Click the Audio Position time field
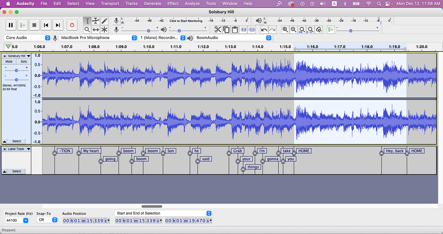This screenshot has height=234, width=443. click(87, 221)
